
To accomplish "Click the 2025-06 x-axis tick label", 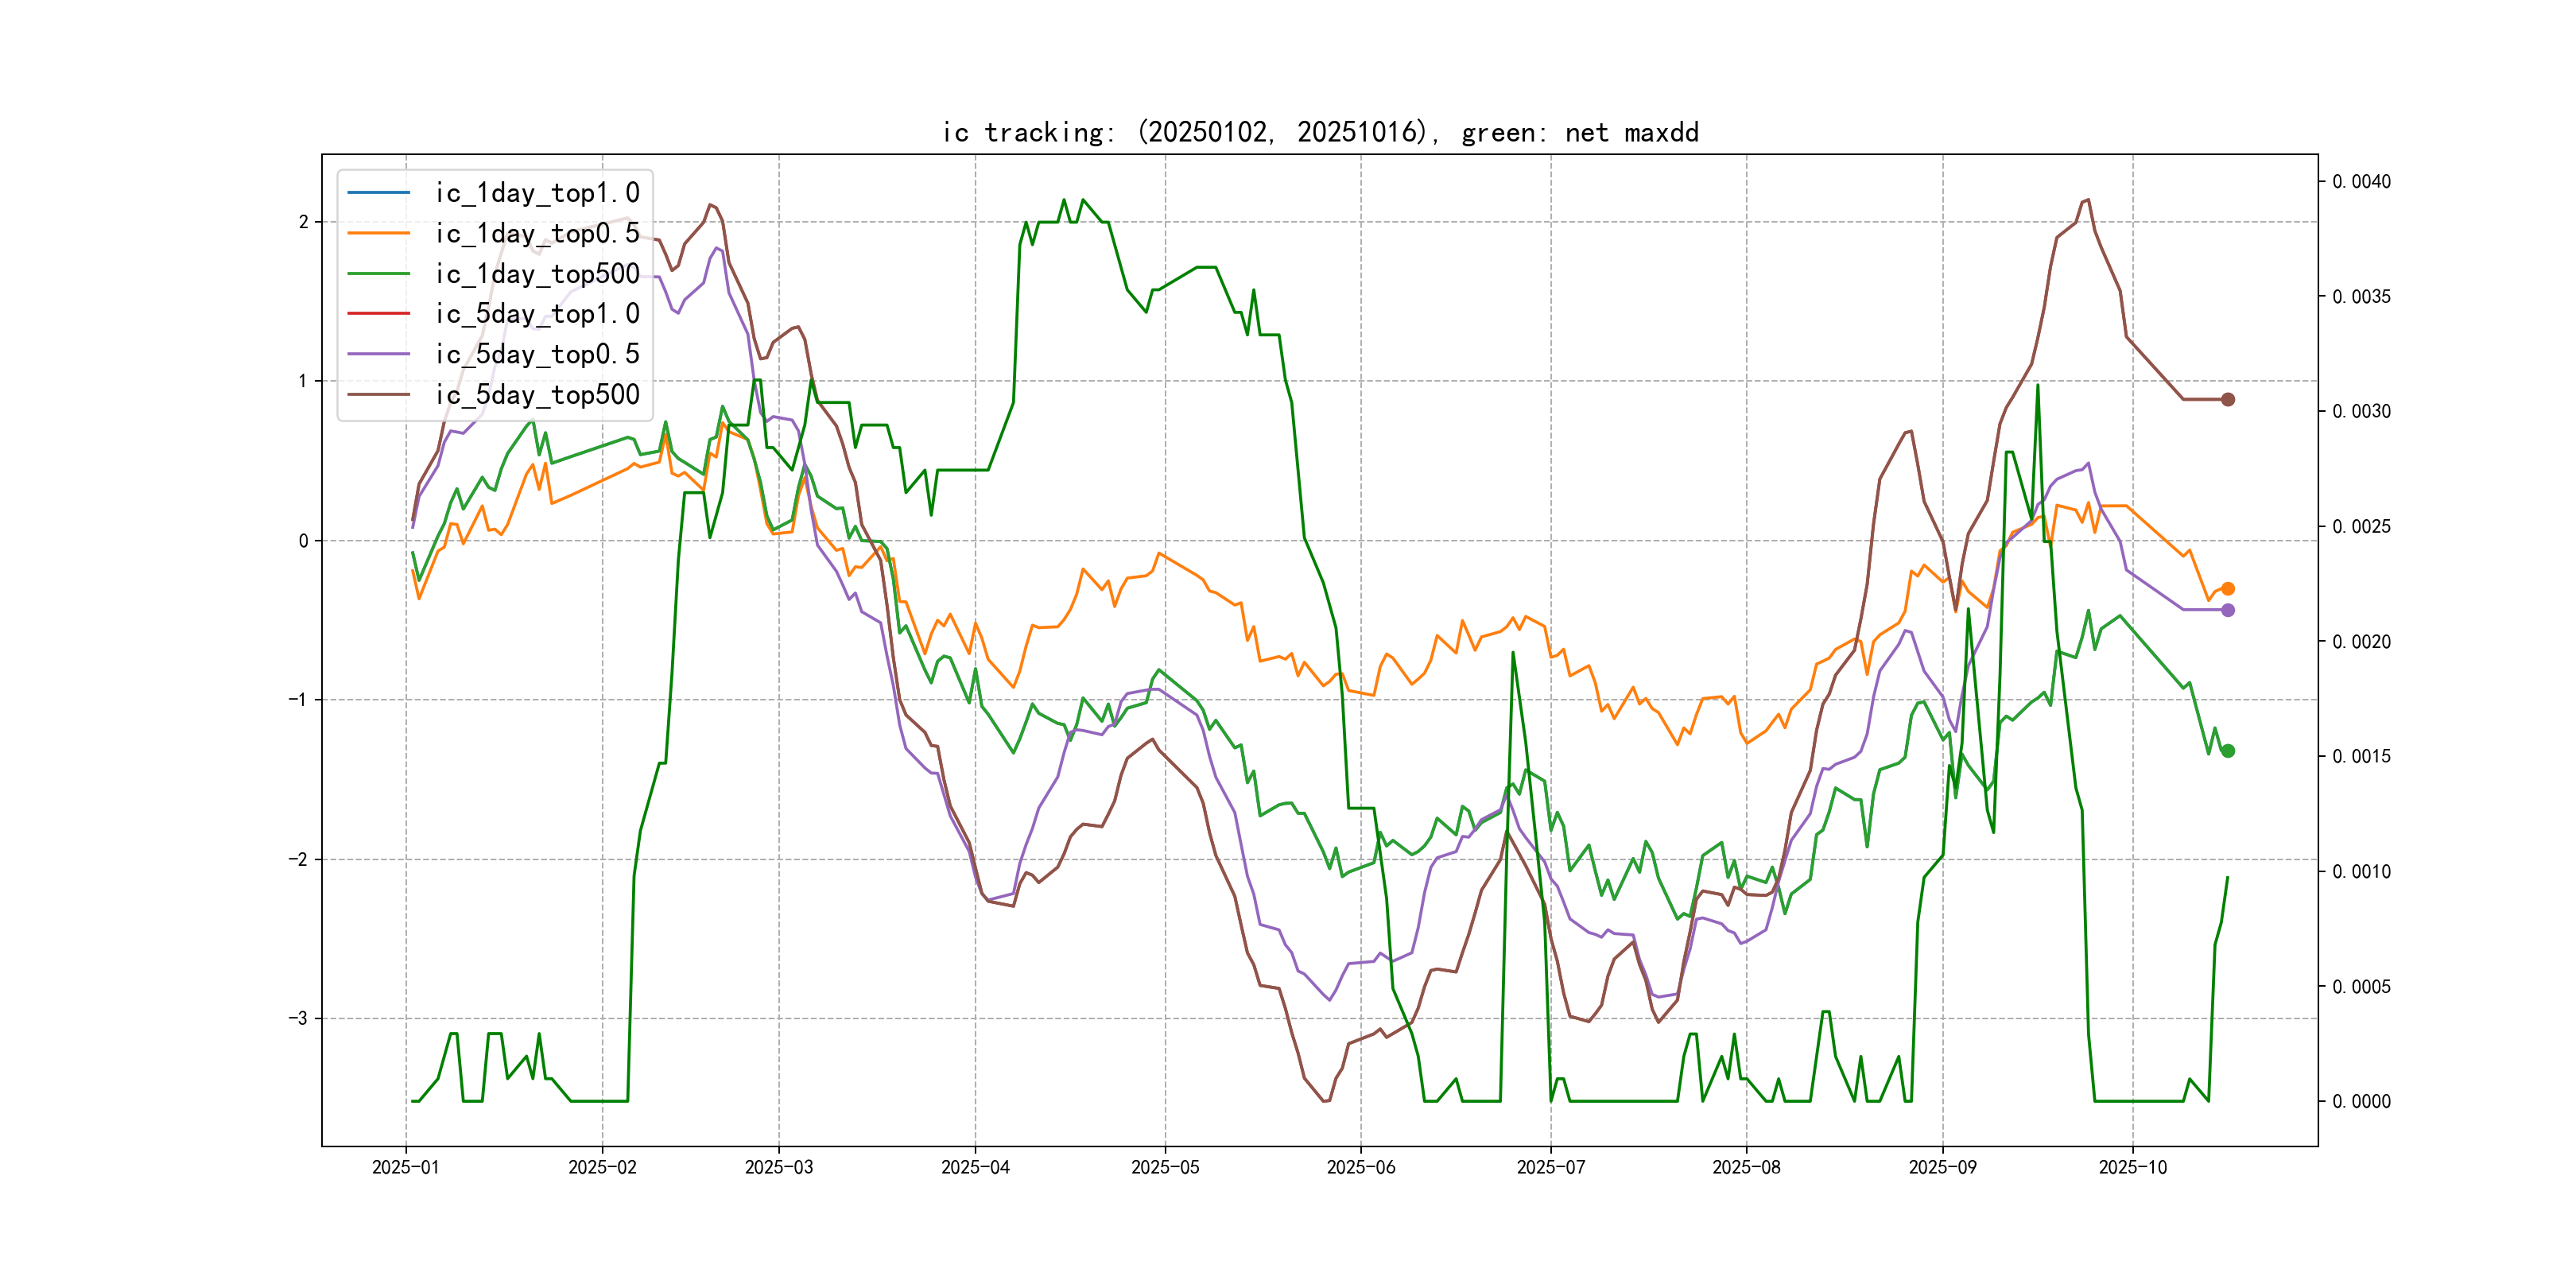I will coord(1360,1167).
